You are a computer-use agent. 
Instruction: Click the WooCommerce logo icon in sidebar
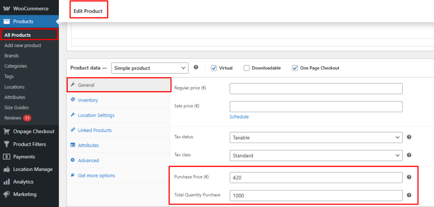click(6, 9)
